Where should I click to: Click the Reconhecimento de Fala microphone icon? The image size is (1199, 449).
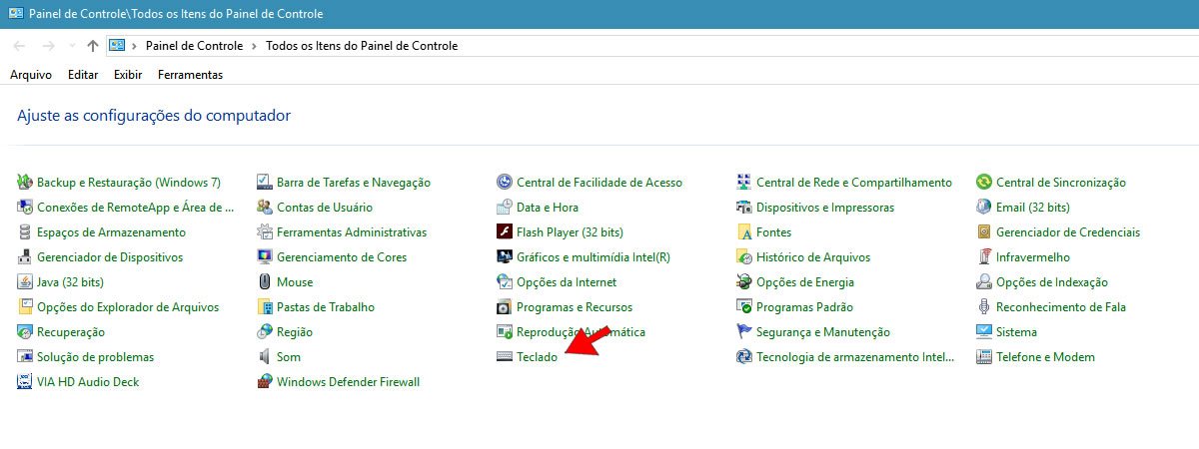pyautogui.click(x=984, y=307)
